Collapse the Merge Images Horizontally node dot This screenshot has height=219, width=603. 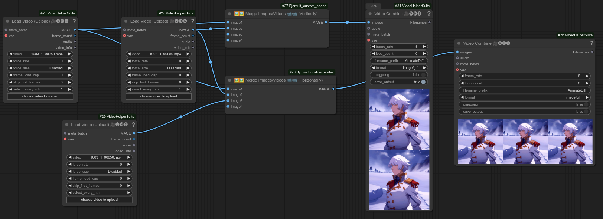point(229,80)
